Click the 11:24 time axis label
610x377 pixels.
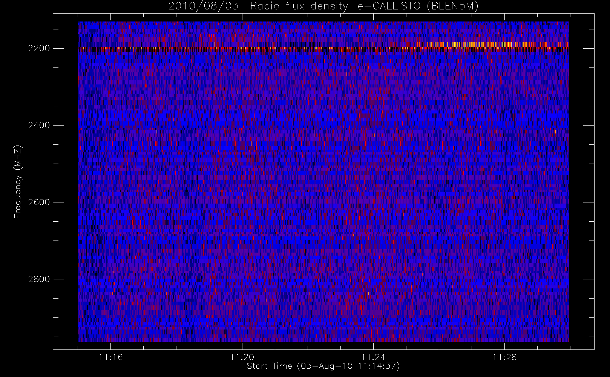tap(373, 357)
